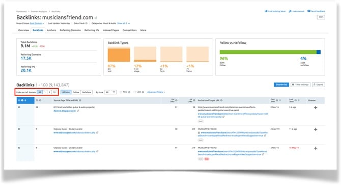
Task: Click info icon beside New checkbox
Action: [129, 92]
